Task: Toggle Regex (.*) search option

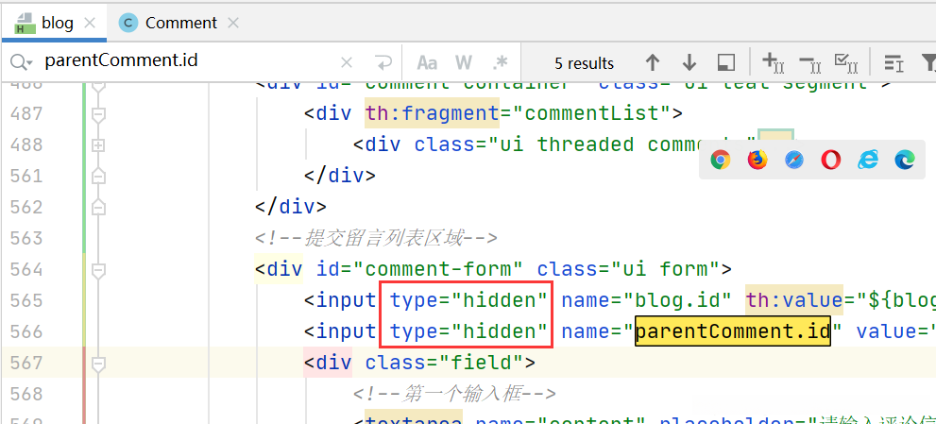Action: (x=501, y=62)
